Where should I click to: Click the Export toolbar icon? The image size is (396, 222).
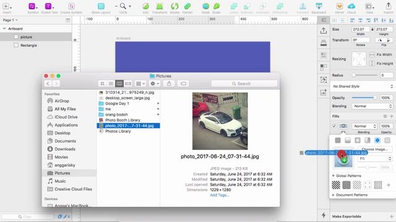click(x=389, y=6)
